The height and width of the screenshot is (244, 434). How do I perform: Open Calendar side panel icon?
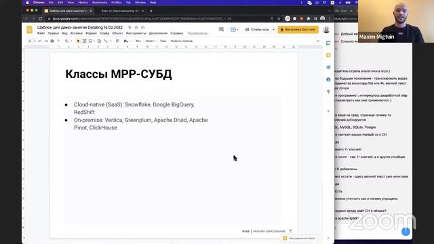(328, 43)
